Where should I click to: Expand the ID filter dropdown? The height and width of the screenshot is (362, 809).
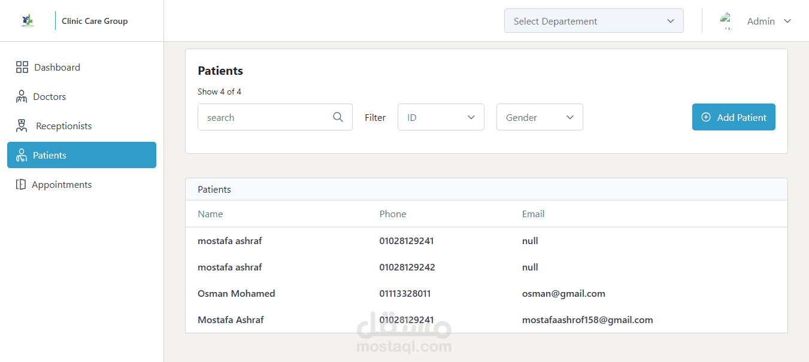441,117
